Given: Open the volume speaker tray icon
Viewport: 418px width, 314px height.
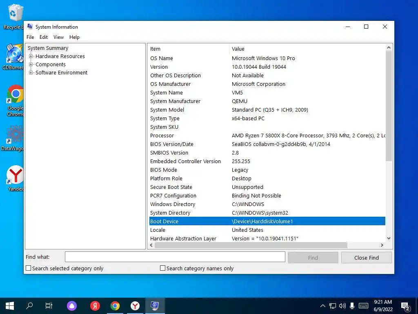Looking at the screenshot, I should (342, 306).
